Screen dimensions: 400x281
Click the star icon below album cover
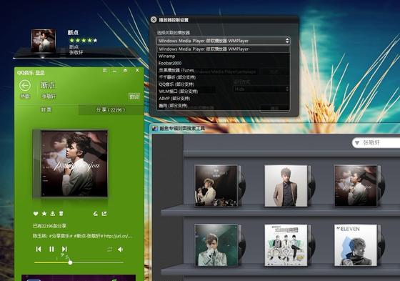pos(44,213)
